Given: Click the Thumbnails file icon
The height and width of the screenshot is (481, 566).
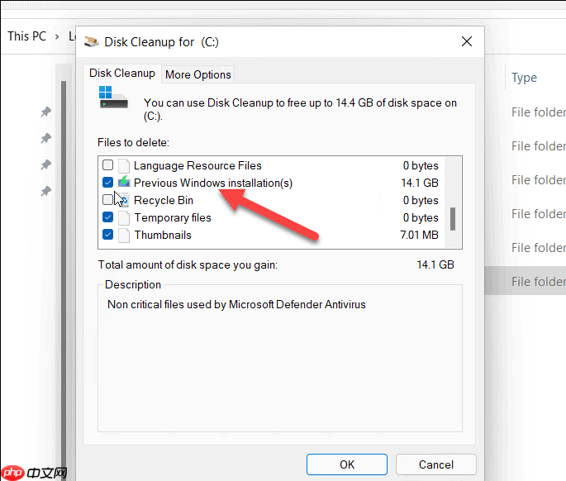Looking at the screenshot, I should [124, 236].
